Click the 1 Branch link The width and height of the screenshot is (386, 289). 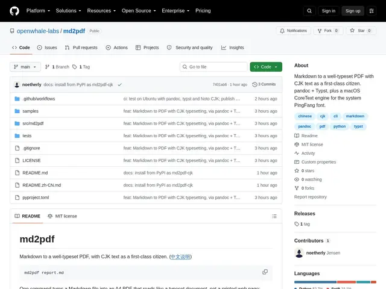[57, 67]
